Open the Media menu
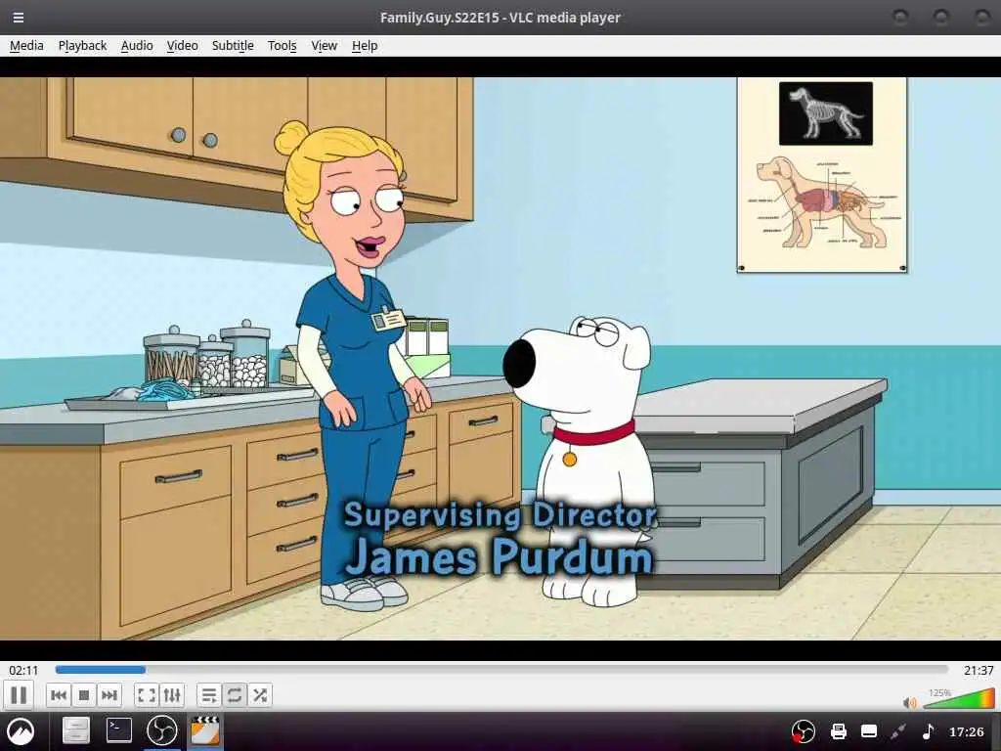This screenshot has width=1001, height=751. click(x=26, y=45)
